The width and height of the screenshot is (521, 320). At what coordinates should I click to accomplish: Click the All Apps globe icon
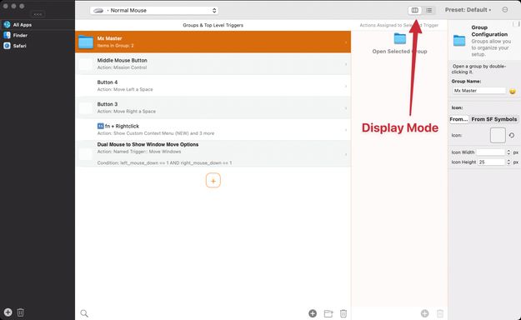pyautogui.click(x=7, y=25)
